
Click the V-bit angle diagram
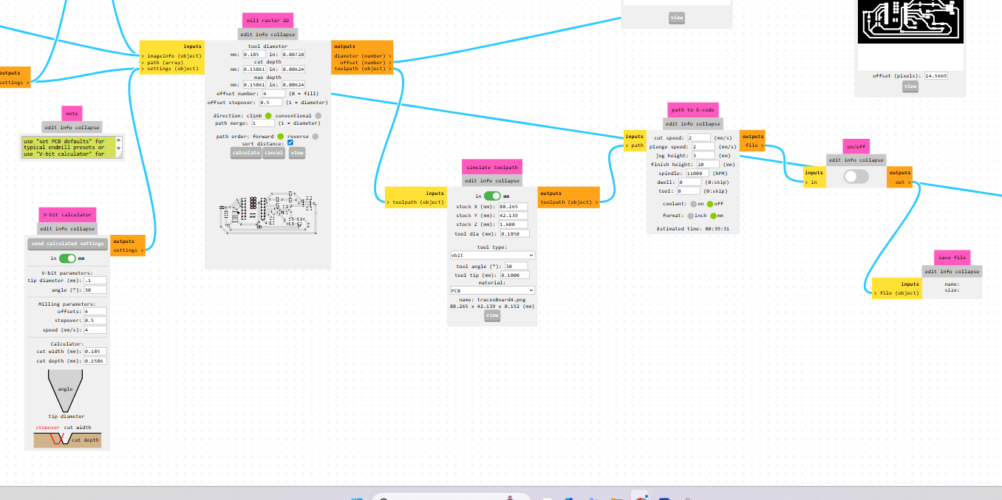[67, 391]
